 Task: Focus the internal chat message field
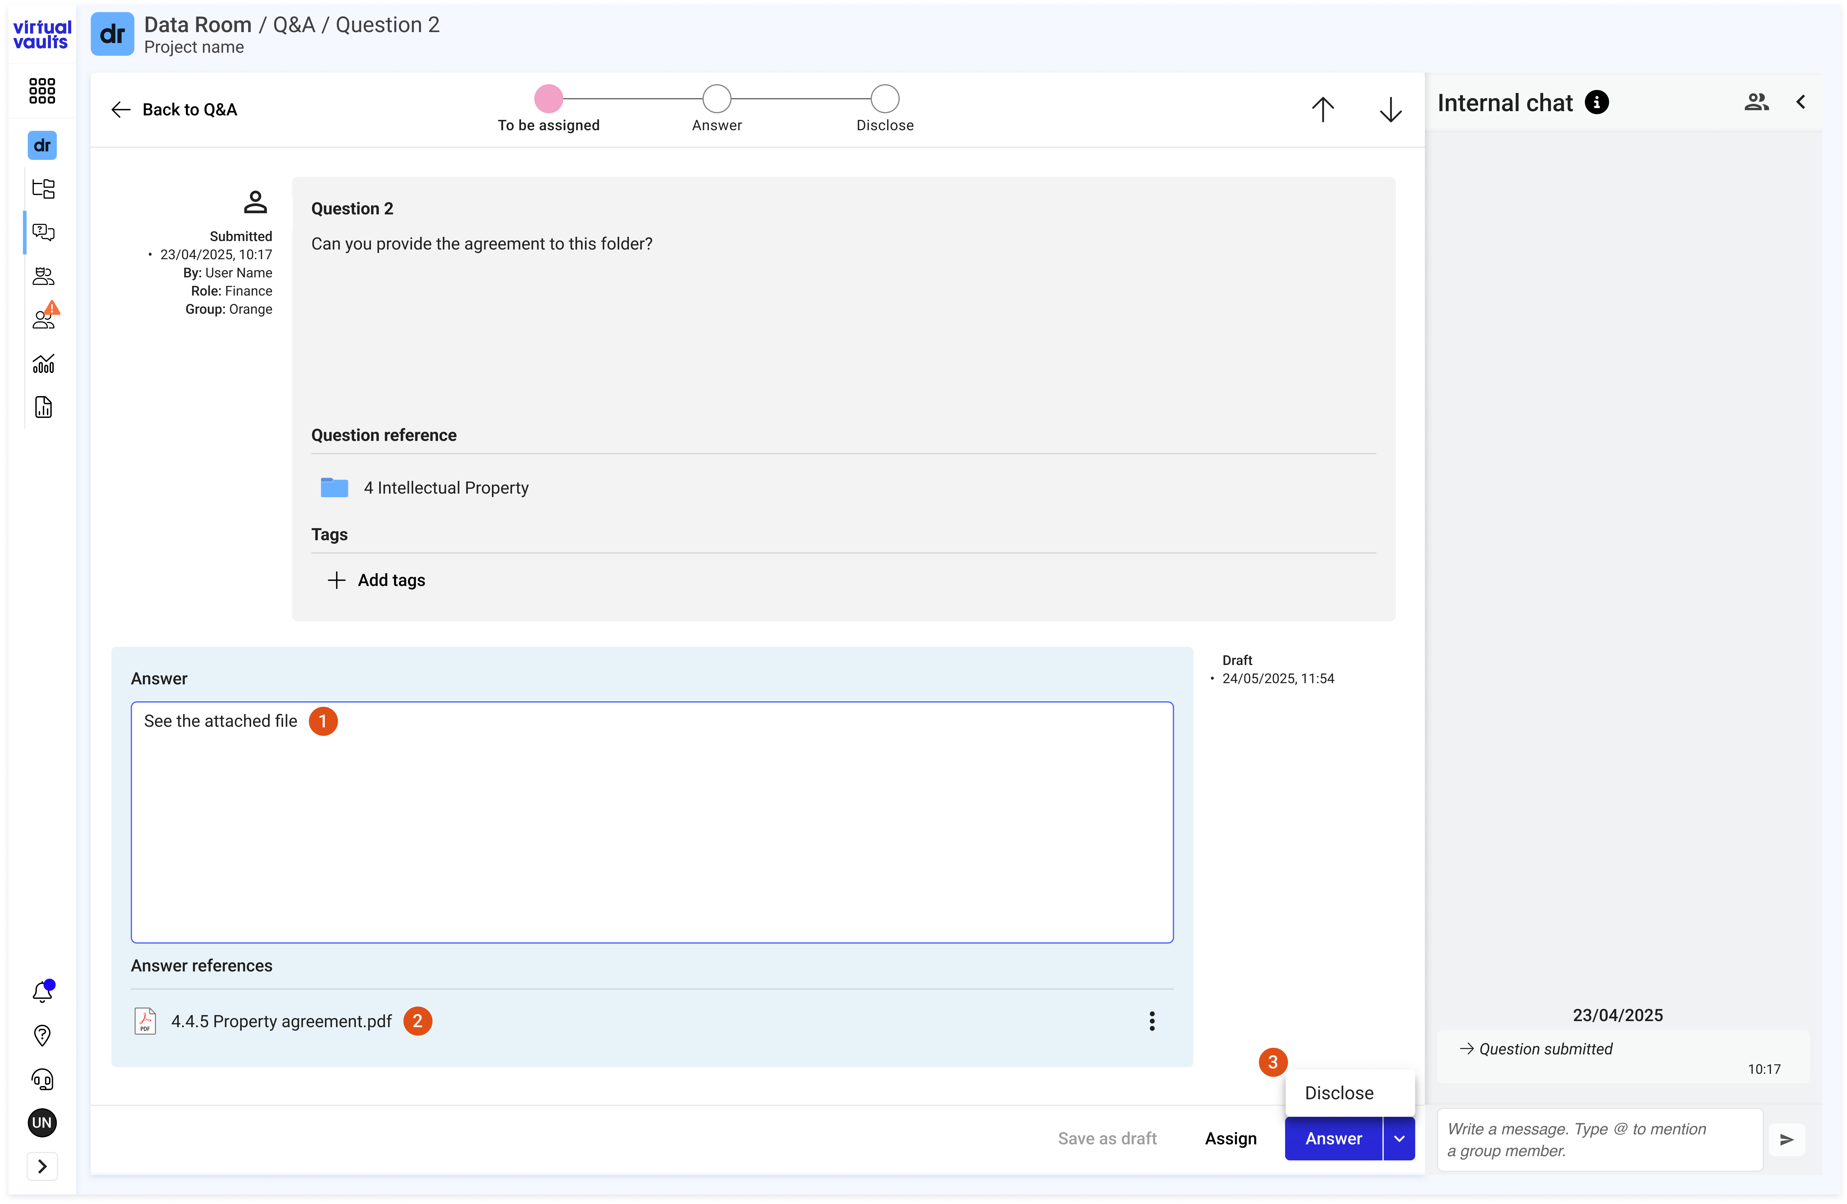point(1600,1139)
